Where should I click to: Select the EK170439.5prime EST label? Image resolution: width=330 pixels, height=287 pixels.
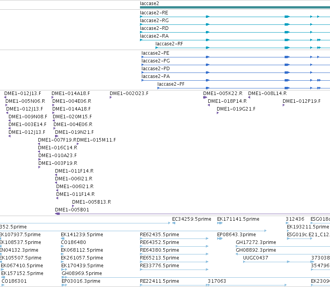coord(82,266)
